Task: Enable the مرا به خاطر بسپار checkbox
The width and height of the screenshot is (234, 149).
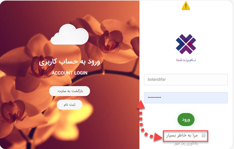Action: tap(204, 135)
